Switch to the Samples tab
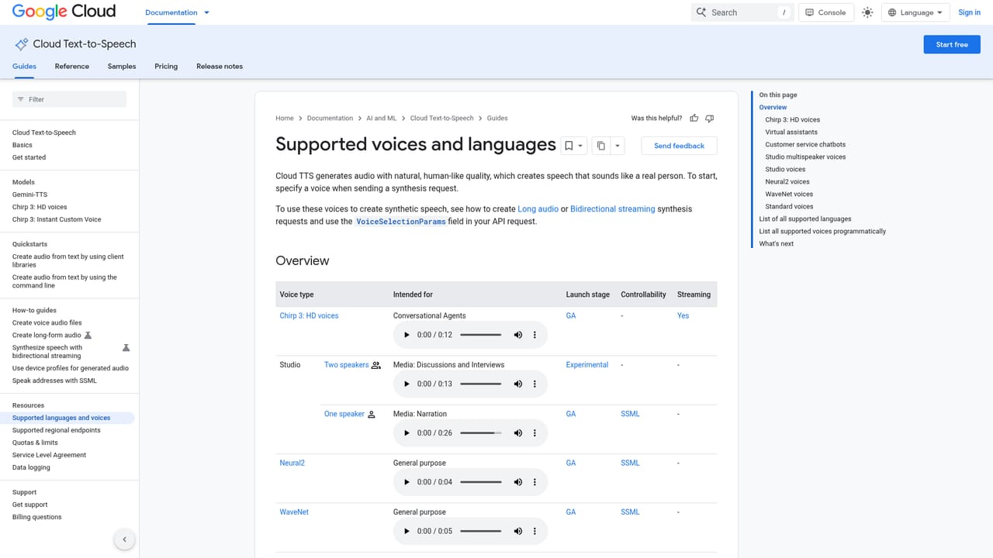 coord(122,67)
